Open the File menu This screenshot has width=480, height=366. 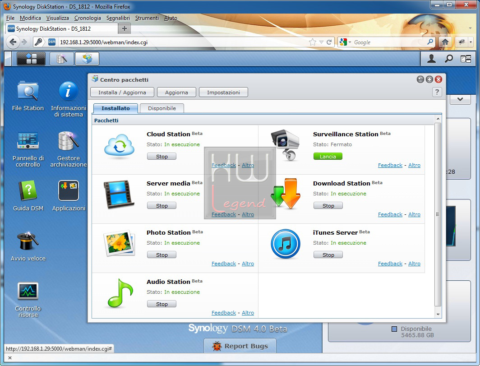10,18
